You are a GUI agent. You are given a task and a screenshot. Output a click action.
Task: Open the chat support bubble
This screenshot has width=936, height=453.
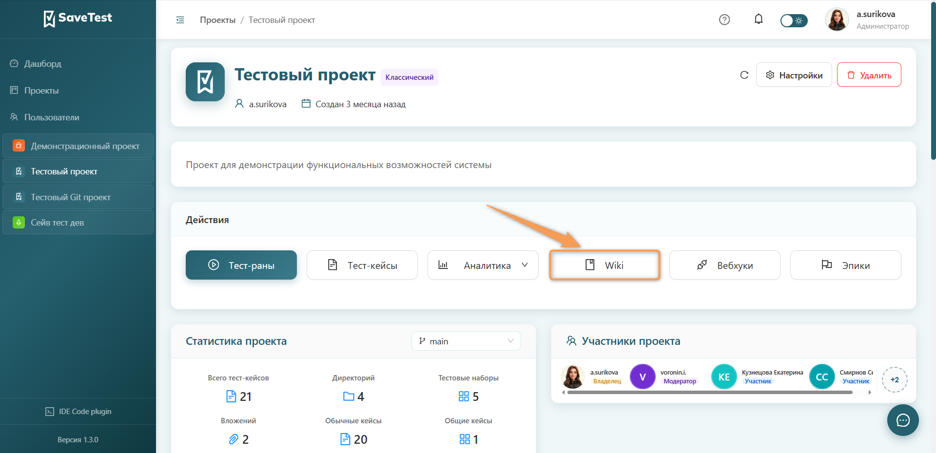pyautogui.click(x=903, y=420)
